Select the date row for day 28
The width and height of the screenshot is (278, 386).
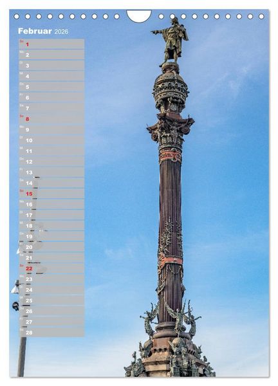point(51,333)
